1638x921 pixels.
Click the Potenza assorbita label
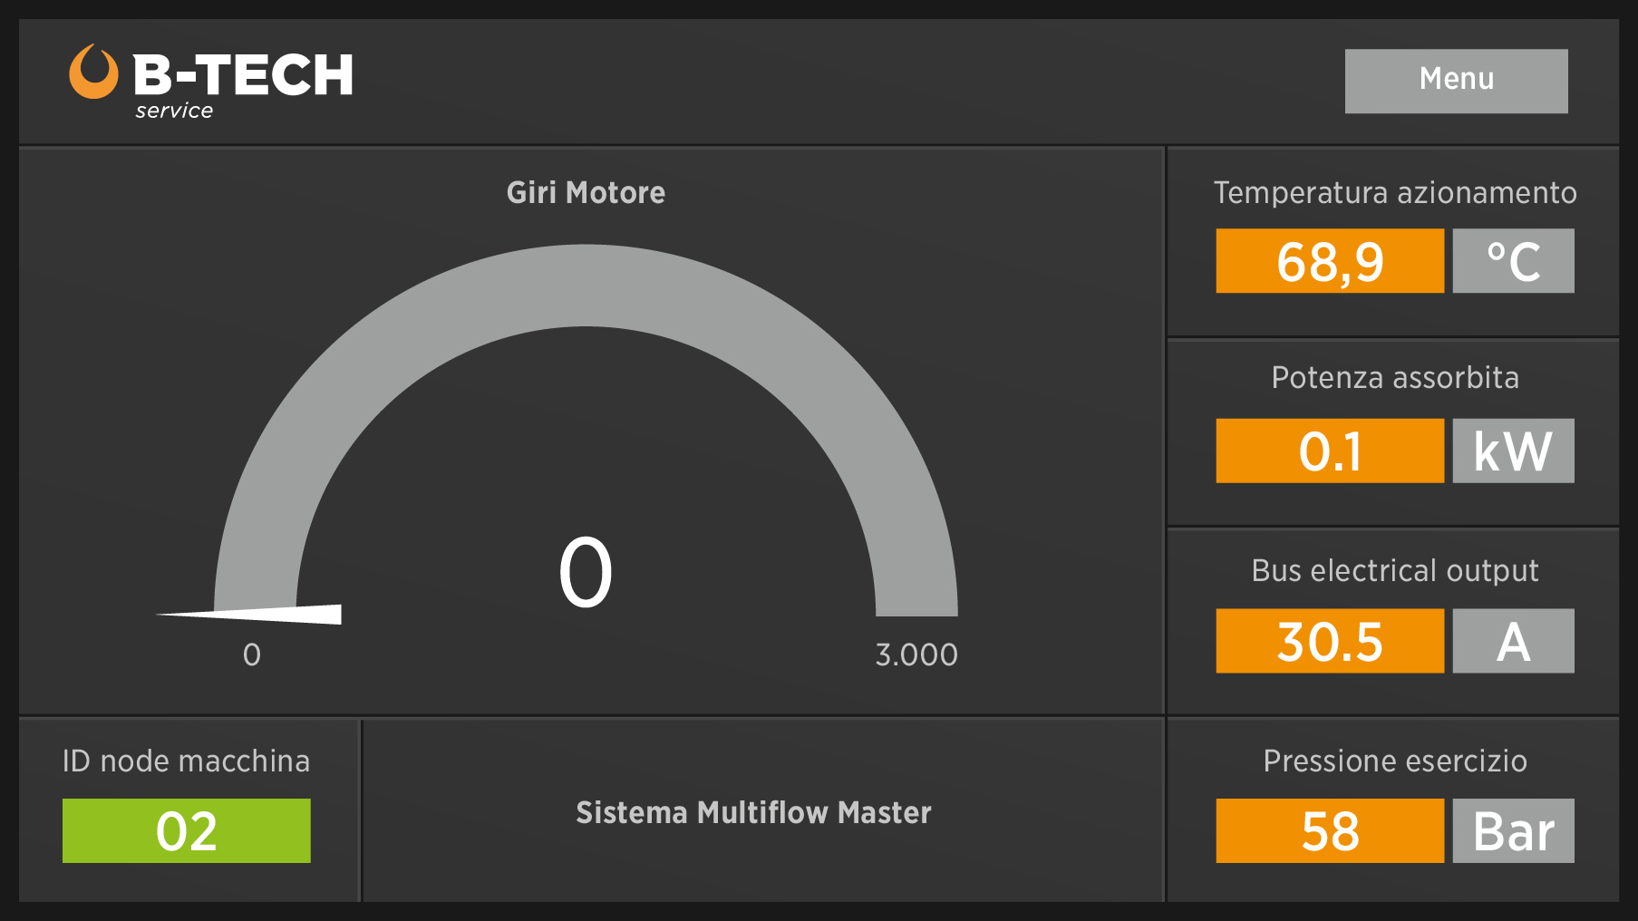pyautogui.click(x=1394, y=377)
